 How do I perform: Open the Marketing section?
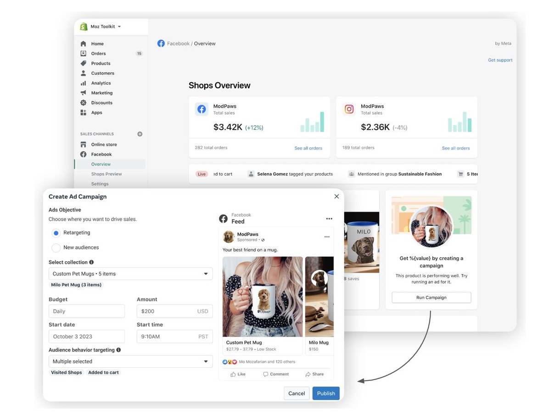pyautogui.click(x=101, y=93)
